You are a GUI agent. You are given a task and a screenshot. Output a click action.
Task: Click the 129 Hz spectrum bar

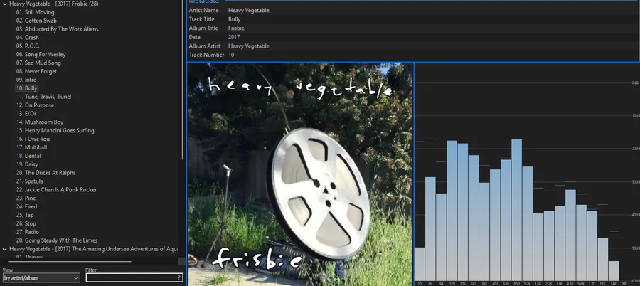[452, 211]
